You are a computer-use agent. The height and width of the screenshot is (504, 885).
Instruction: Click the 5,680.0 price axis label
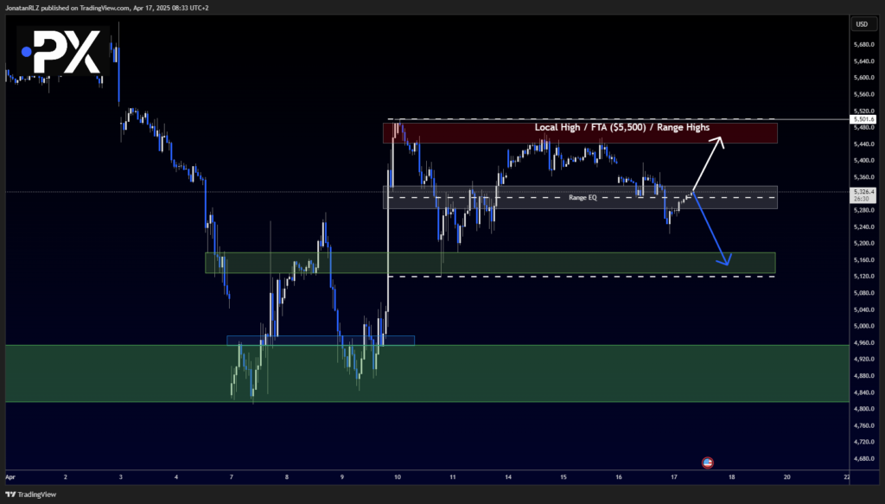[864, 45]
